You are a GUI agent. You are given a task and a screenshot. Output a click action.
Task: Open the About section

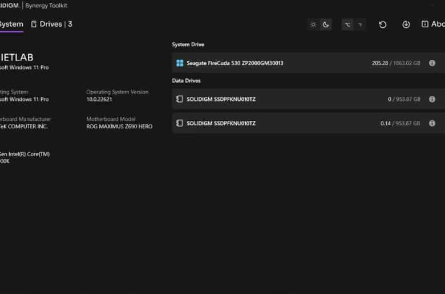(433, 24)
